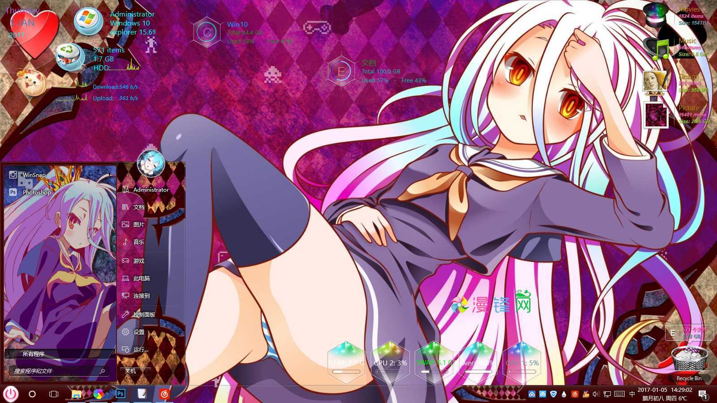The width and height of the screenshot is (717, 403).
Task: Open Photoshop from the taskbar
Action: pyautogui.click(x=120, y=394)
